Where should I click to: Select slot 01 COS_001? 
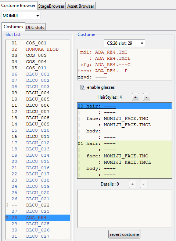pyautogui.click(x=38, y=43)
